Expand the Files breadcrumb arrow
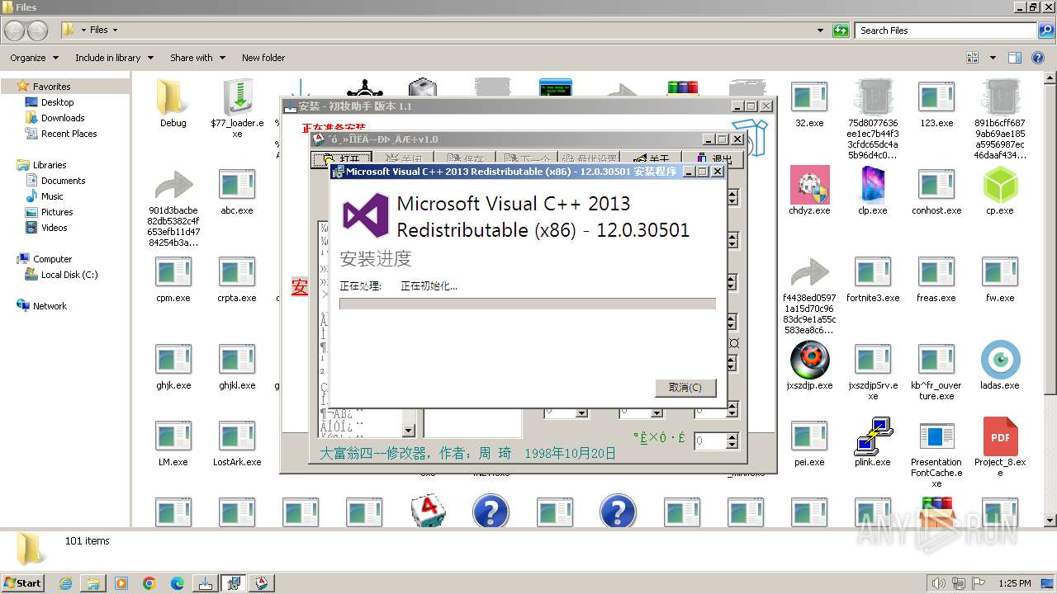 point(115,31)
